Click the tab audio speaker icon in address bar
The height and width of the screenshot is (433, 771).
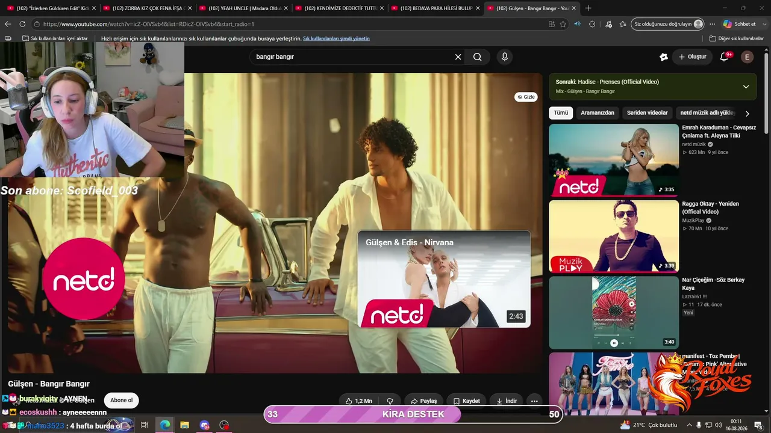click(x=577, y=24)
